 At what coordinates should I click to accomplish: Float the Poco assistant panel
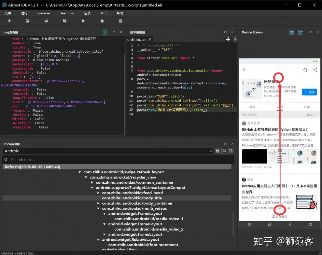(x=225, y=144)
